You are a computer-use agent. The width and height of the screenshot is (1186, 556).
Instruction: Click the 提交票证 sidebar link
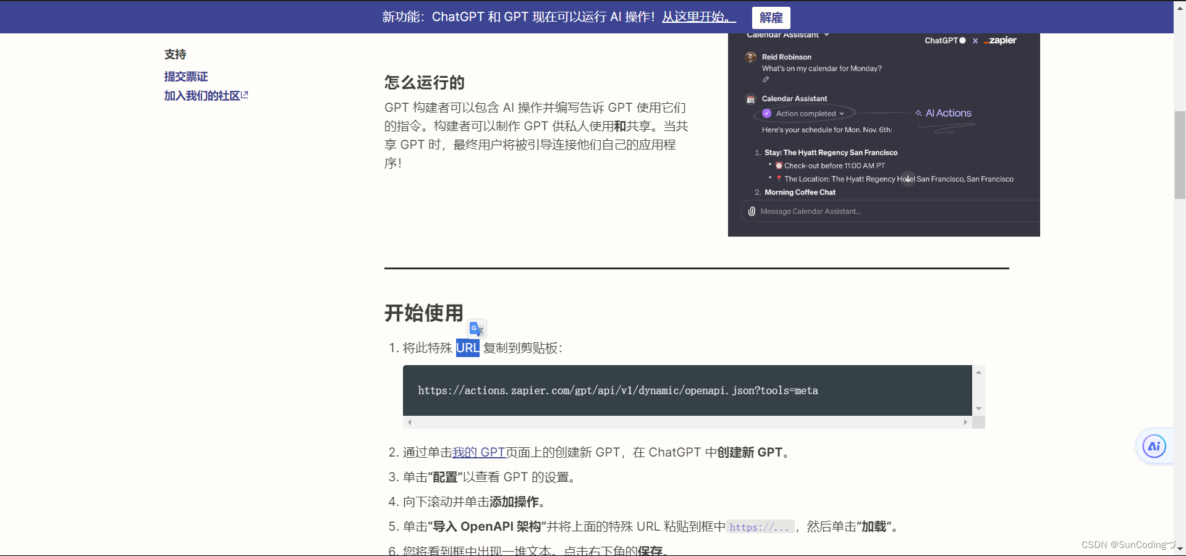pyautogui.click(x=185, y=76)
